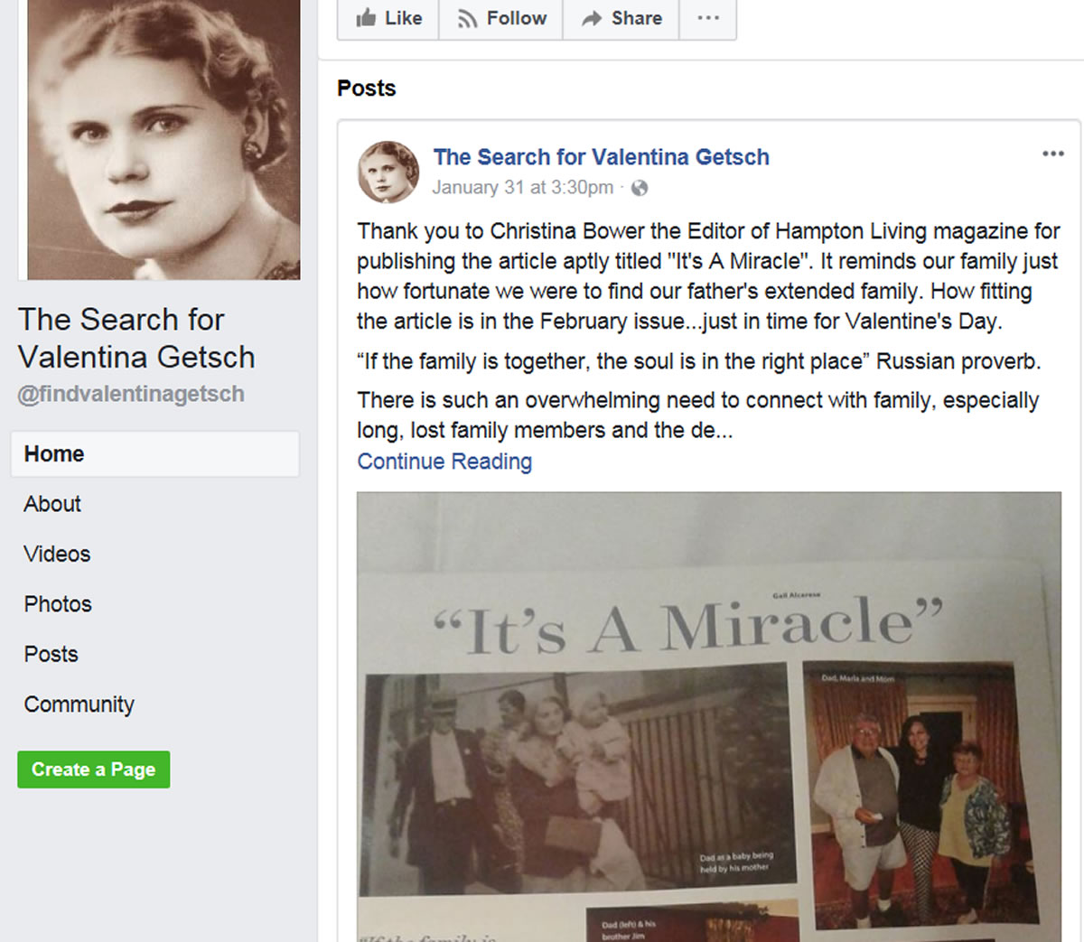Click the post author's small avatar
Image resolution: width=1084 pixels, height=942 pixels.
tap(388, 172)
